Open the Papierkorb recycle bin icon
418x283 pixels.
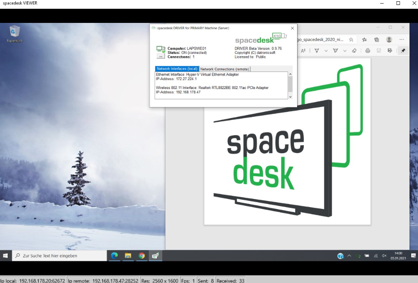click(x=14, y=34)
